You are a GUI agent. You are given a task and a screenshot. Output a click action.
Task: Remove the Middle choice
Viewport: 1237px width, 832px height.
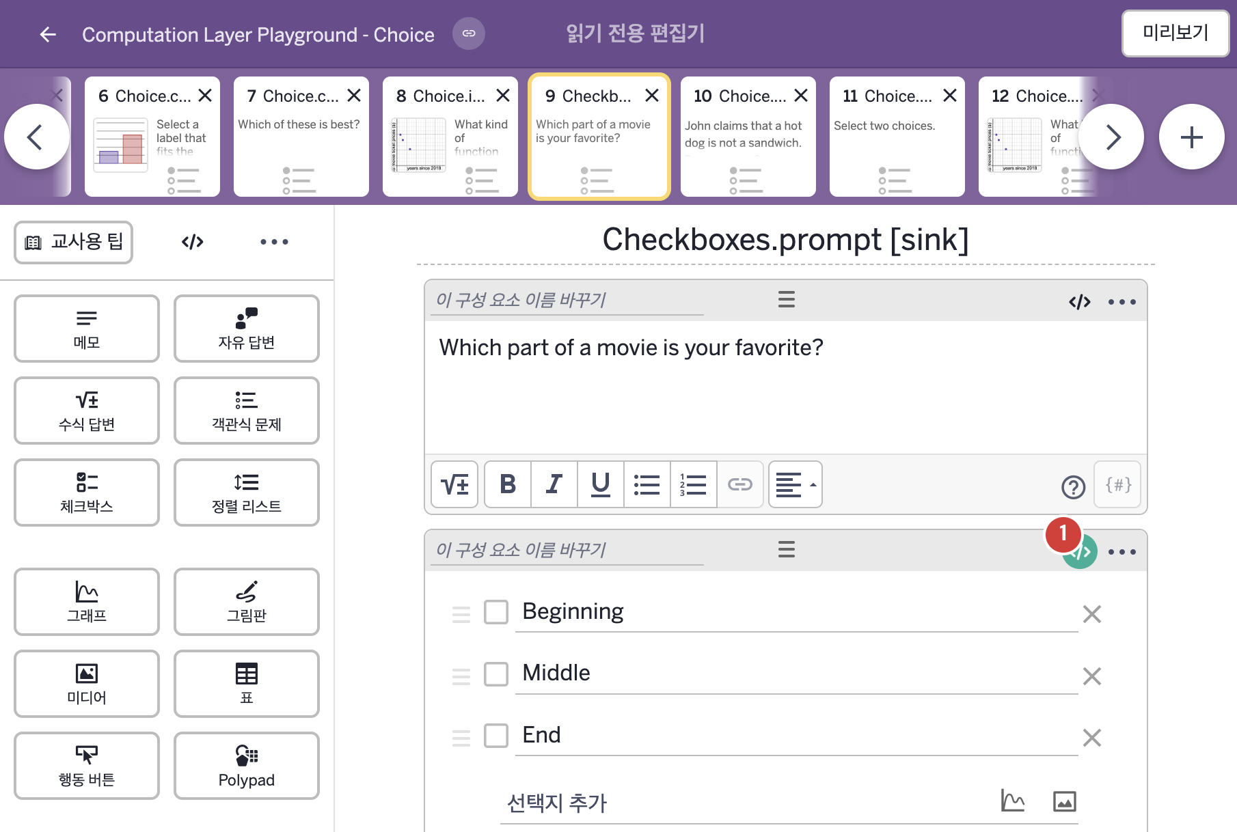(1092, 676)
